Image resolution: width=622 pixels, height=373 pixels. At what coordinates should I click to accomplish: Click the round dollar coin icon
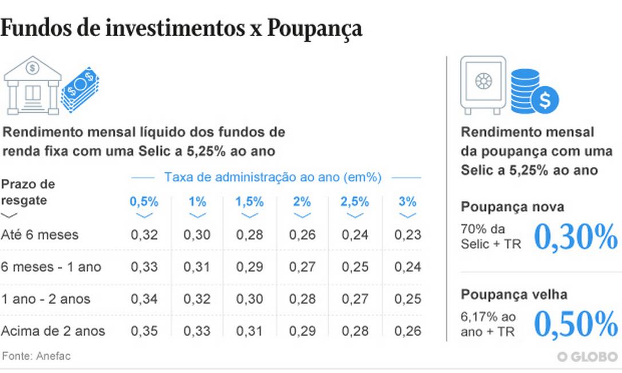point(545,101)
